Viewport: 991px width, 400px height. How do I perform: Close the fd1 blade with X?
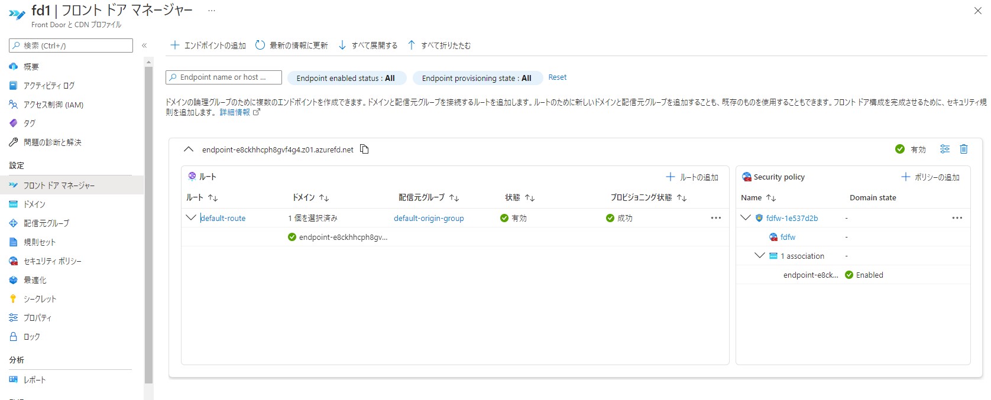point(978,11)
